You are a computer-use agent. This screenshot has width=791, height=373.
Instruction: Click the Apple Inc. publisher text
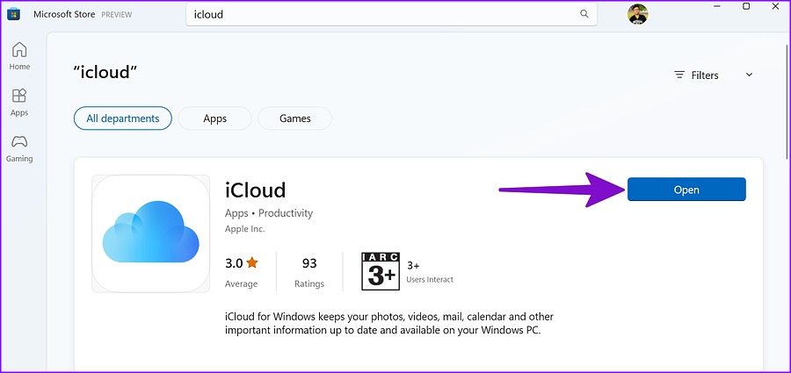pos(244,229)
